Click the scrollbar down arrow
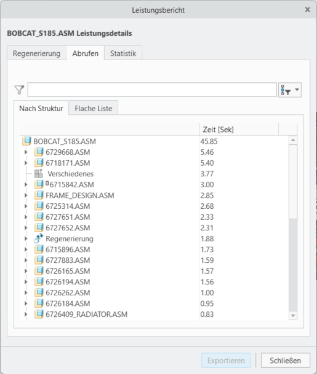317x374 pixels. coord(293,316)
